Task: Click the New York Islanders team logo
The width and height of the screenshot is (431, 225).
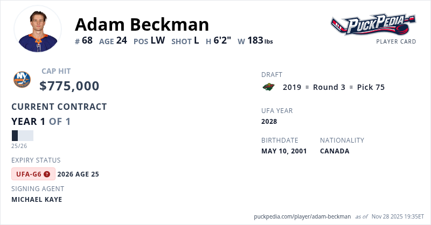Action: (x=22, y=80)
